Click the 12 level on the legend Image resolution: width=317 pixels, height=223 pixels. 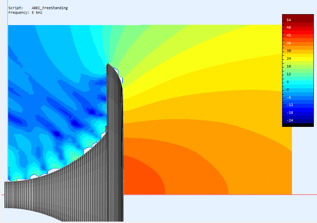289,74
